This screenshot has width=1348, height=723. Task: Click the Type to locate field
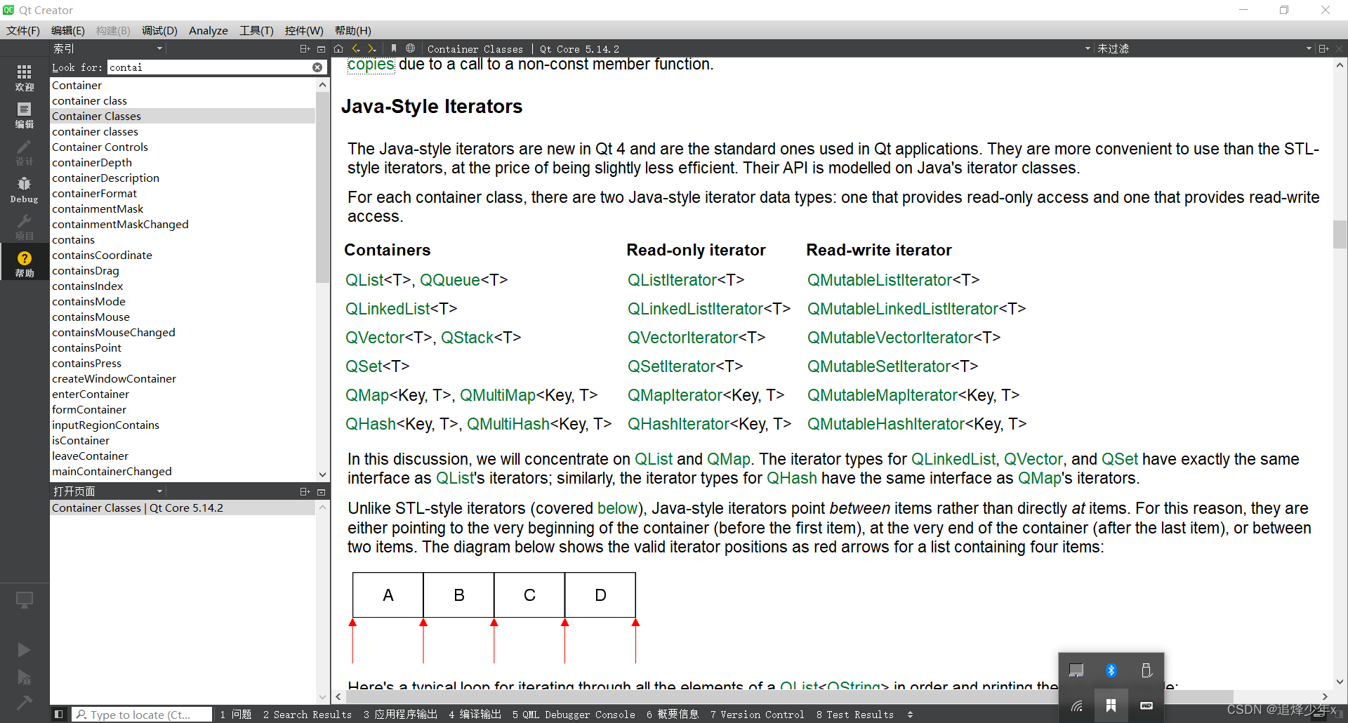point(143,715)
